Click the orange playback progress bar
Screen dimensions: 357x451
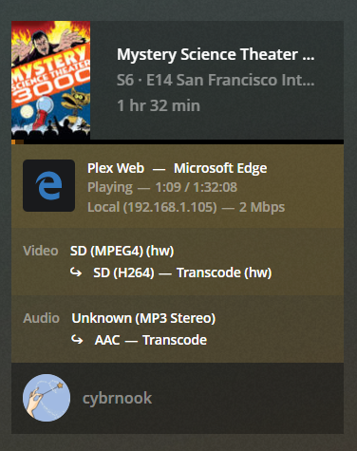(17, 141)
